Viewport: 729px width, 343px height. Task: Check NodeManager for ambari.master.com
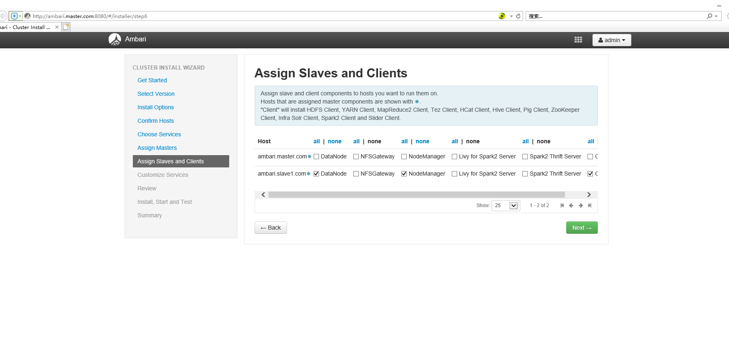(404, 157)
